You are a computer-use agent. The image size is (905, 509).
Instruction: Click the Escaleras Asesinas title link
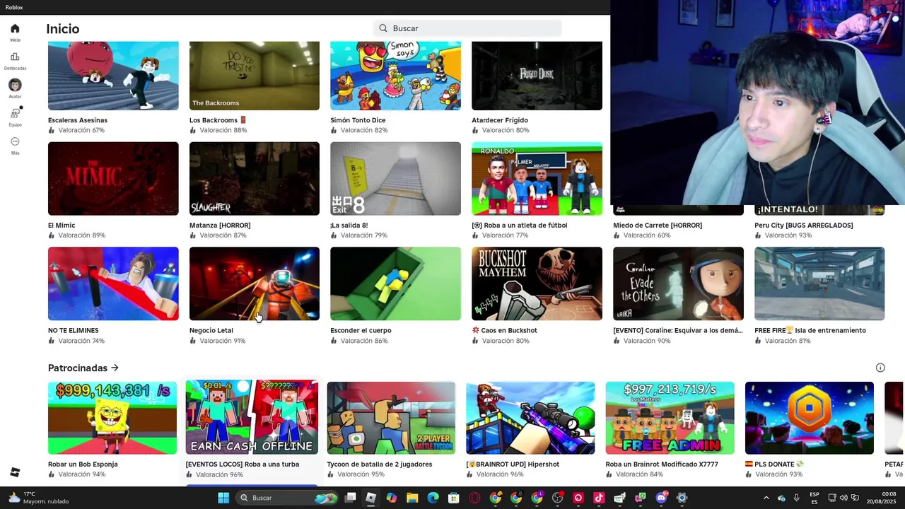point(78,120)
